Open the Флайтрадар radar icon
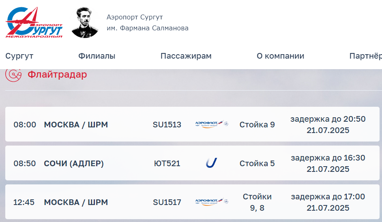Image resolution: width=382 pixels, height=222 pixels. pos(13,74)
